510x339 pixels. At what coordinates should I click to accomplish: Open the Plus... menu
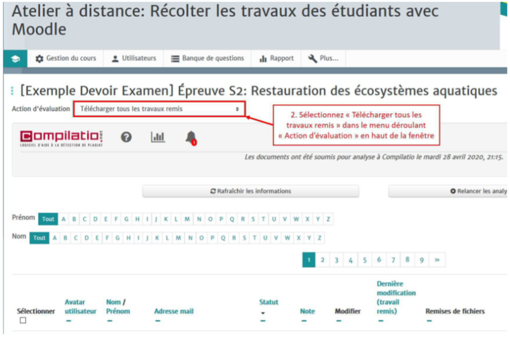pyautogui.click(x=323, y=58)
